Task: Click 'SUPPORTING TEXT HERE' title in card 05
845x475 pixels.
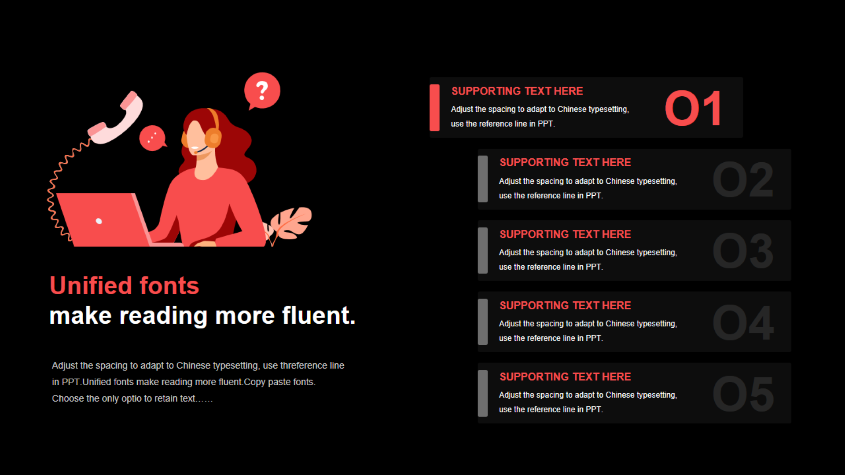Action: [x=566, y=377]
